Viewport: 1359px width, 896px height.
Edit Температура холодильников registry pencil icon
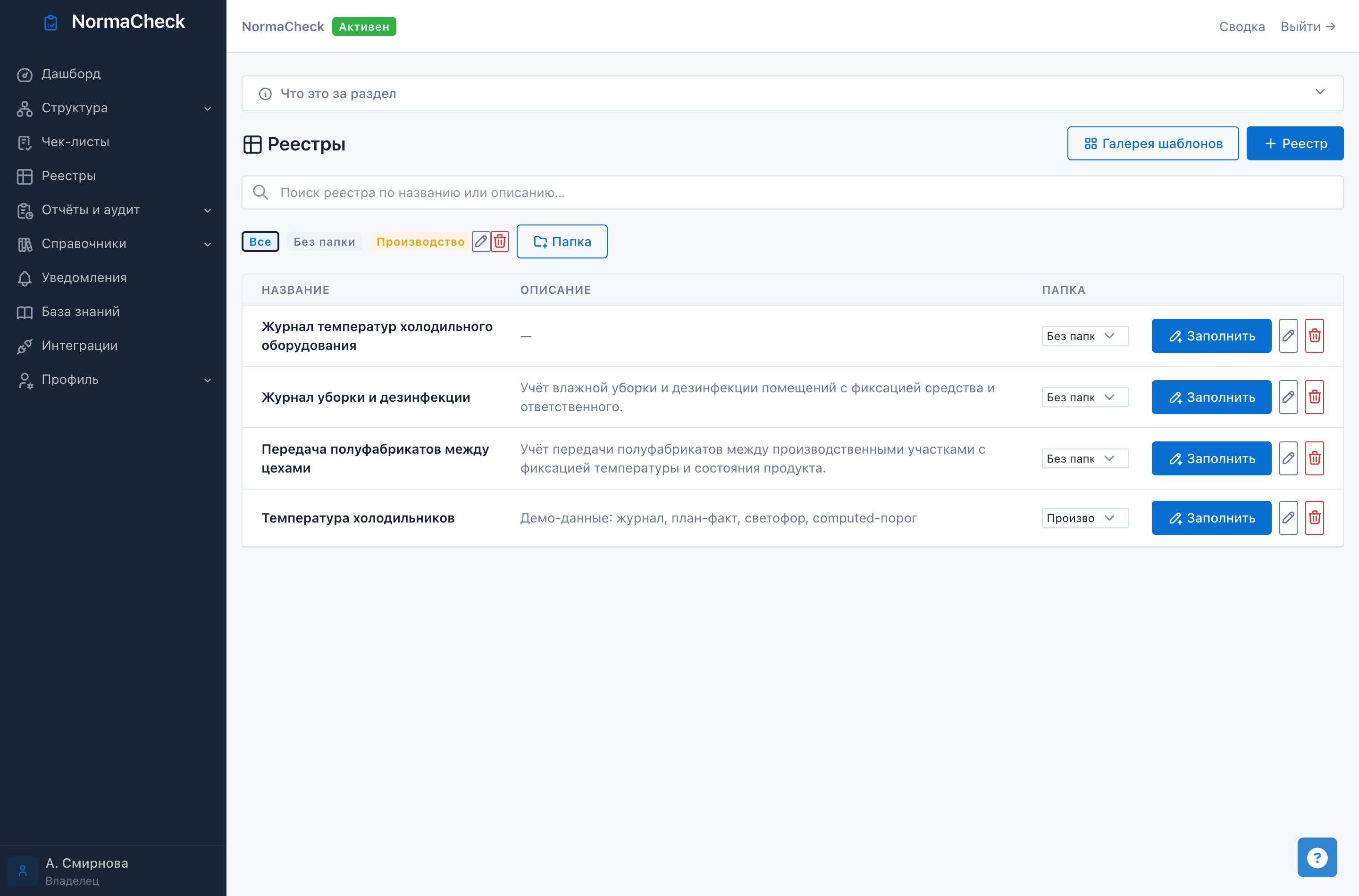[1288, 518]
